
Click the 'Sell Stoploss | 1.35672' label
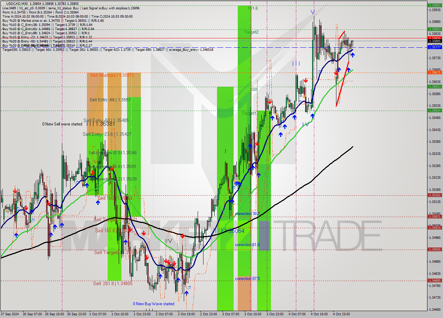[112, 75]
